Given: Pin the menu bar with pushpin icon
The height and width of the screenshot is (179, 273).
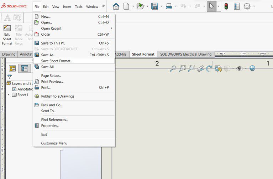Looking at the screenshot, I should tap(103, 6).
